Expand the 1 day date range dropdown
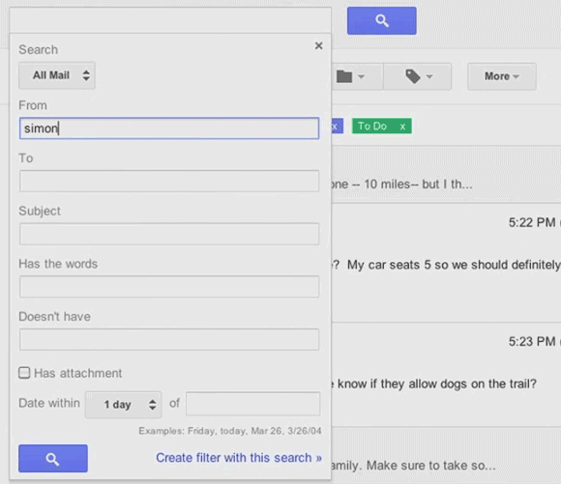Screen dimensions: 561x484 click(123, 405)
